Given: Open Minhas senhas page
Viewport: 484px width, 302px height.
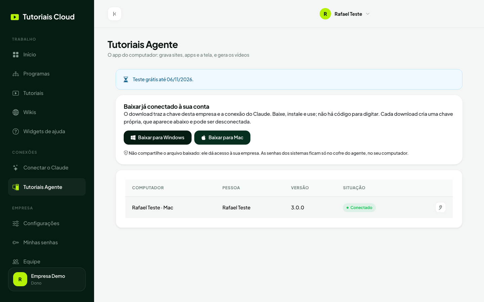Looking at the screenshot, I should pyautogui.click(x=47, y=243).
